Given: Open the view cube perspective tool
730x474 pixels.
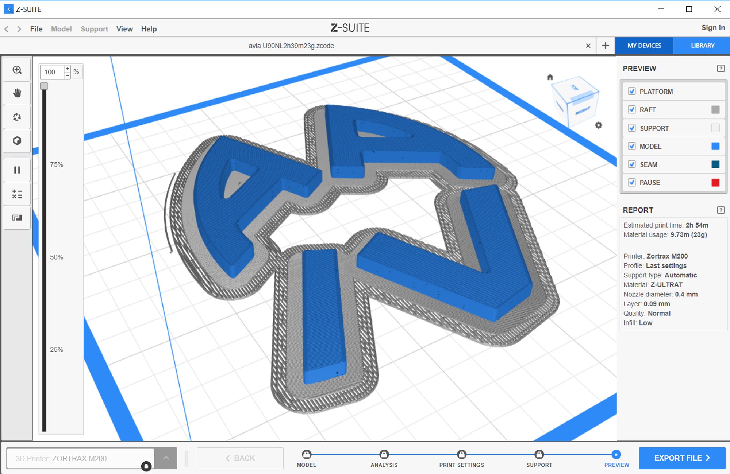Looking at the screenshot, I should (x=17, y=141).
